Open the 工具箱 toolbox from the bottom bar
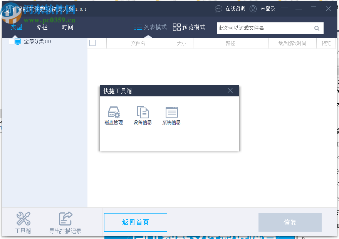Viewport: 339px width, 239px height. [23, 222]
